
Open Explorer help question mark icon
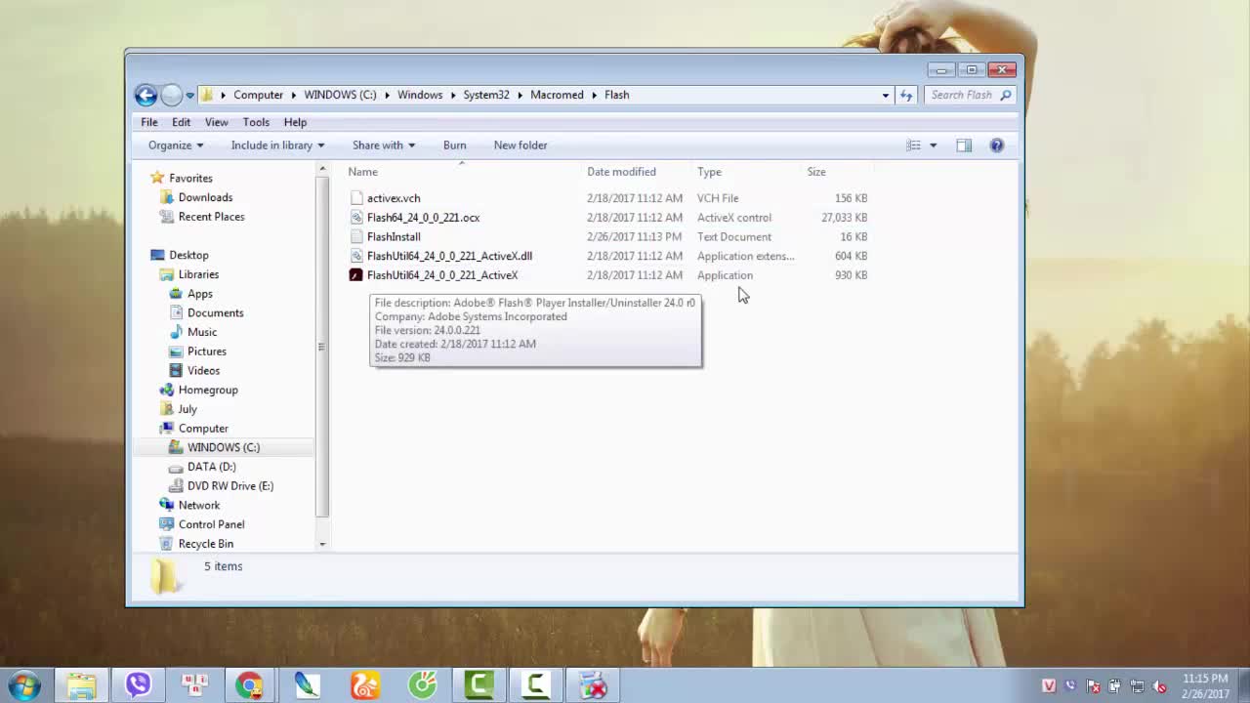coord(996,145)
